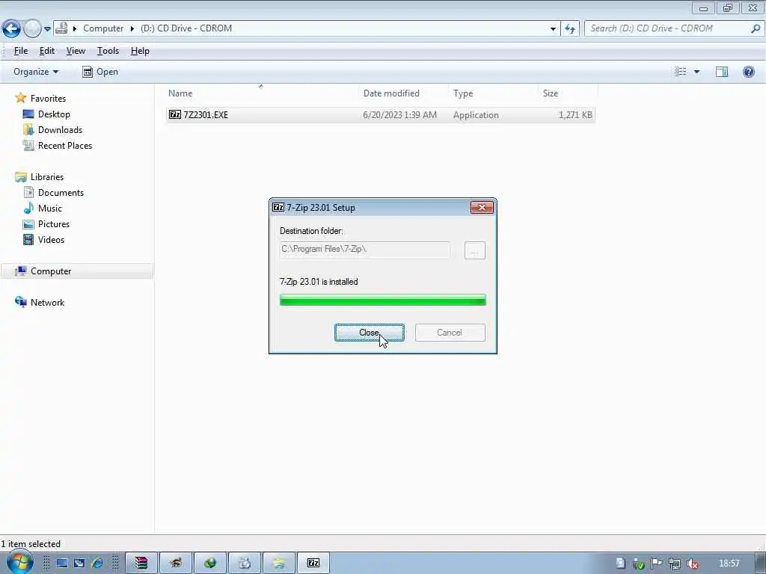Toggle the preview pane icon
Viewport: 766px width, 574px height.
pos(722,72)
